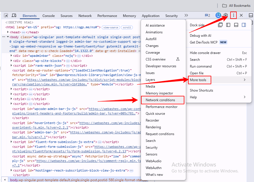Open the All Bookmarks folder
The image size is (254, 182).
[236, 6]
